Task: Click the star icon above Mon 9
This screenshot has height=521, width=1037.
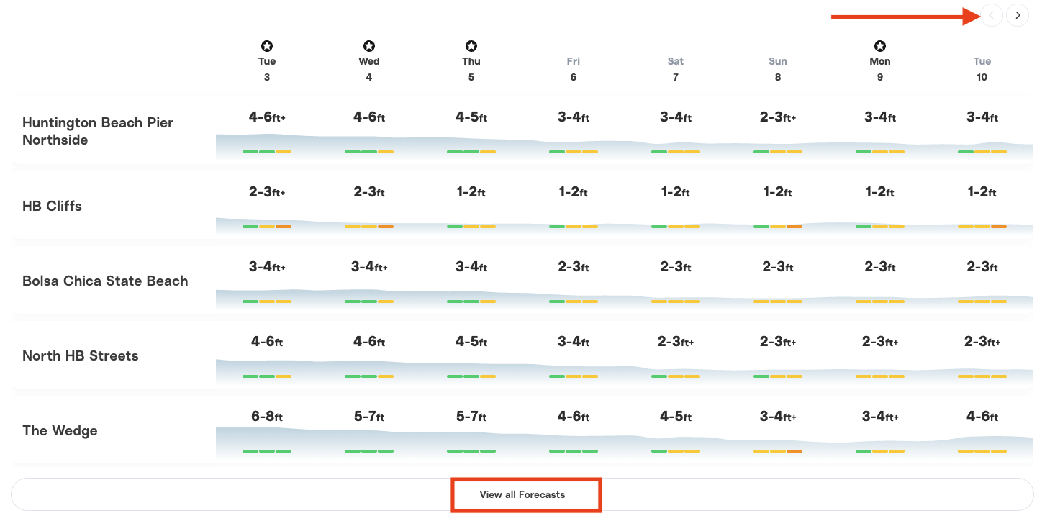Action: [x=880, y=46]
